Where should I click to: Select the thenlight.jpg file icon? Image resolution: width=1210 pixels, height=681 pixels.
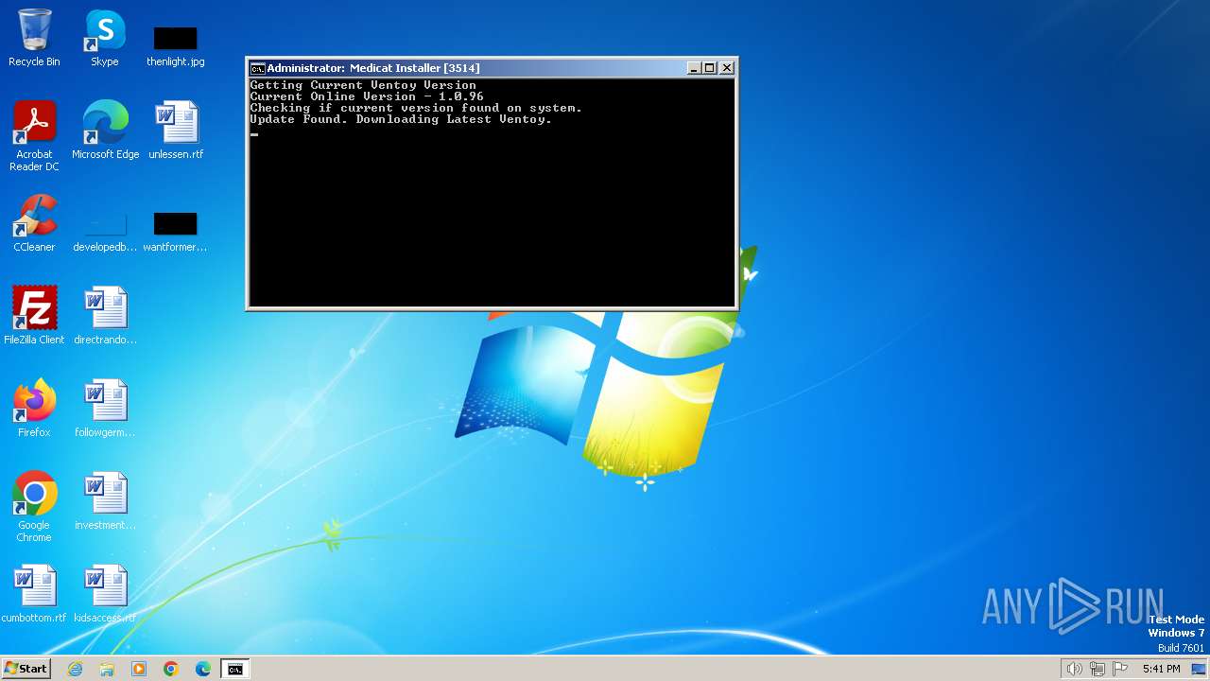pos(176,45)
